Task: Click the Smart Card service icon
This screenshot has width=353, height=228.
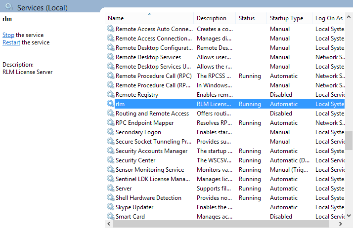Action: [110, 217]
